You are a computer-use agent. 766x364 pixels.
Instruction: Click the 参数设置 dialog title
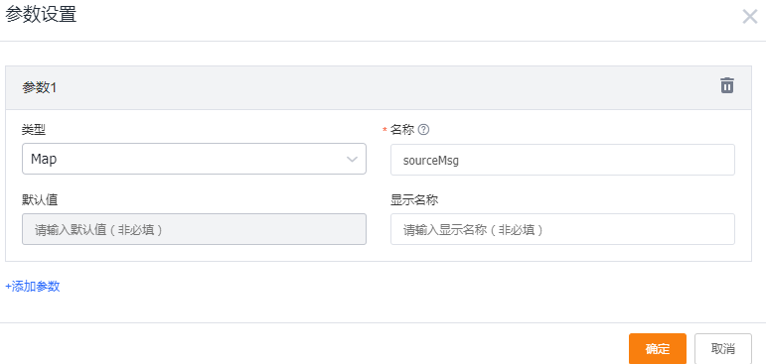(x=41, y=15)
